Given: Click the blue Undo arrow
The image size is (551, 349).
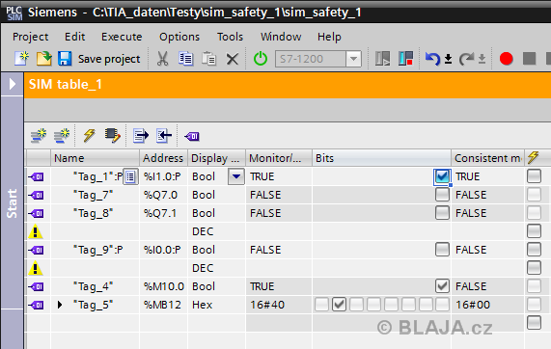Looking at the screenshot, I should coord(432,59).
